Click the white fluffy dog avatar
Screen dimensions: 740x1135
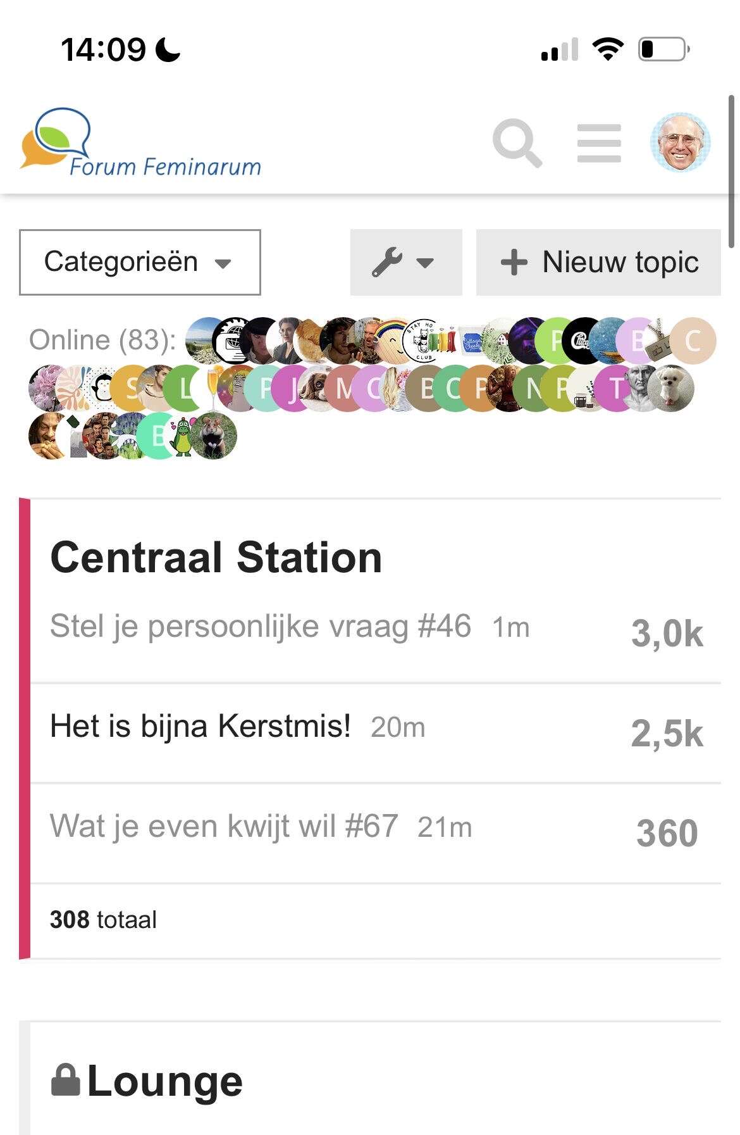click(671, 388)
